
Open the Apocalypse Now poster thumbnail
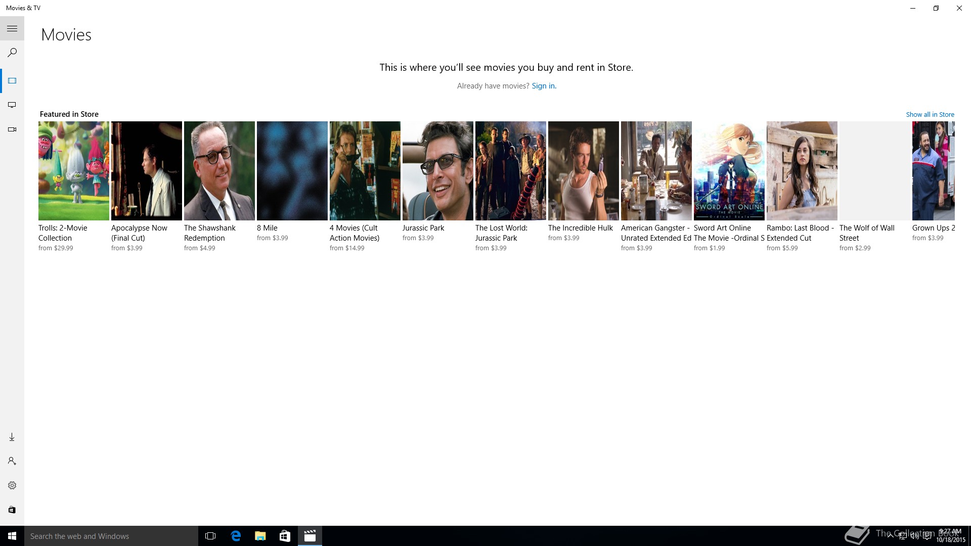coord(147,171)
